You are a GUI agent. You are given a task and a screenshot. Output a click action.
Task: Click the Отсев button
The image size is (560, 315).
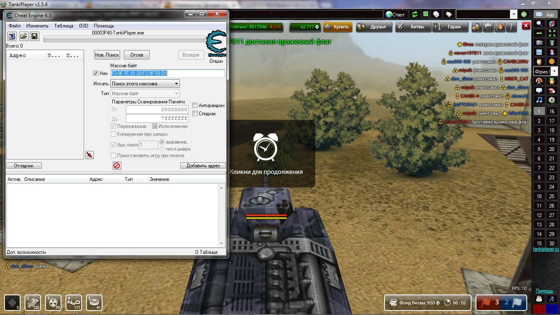click(x=137, y=55)
